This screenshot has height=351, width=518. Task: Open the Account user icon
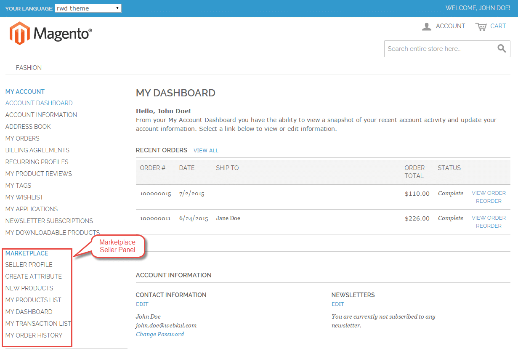coord(427,27)
